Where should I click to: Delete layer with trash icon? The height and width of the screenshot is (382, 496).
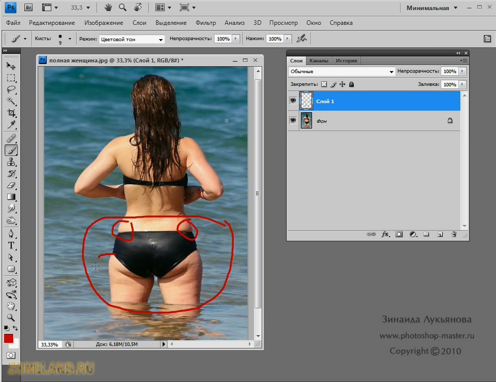pyautogui.click(x=454, y=234)
